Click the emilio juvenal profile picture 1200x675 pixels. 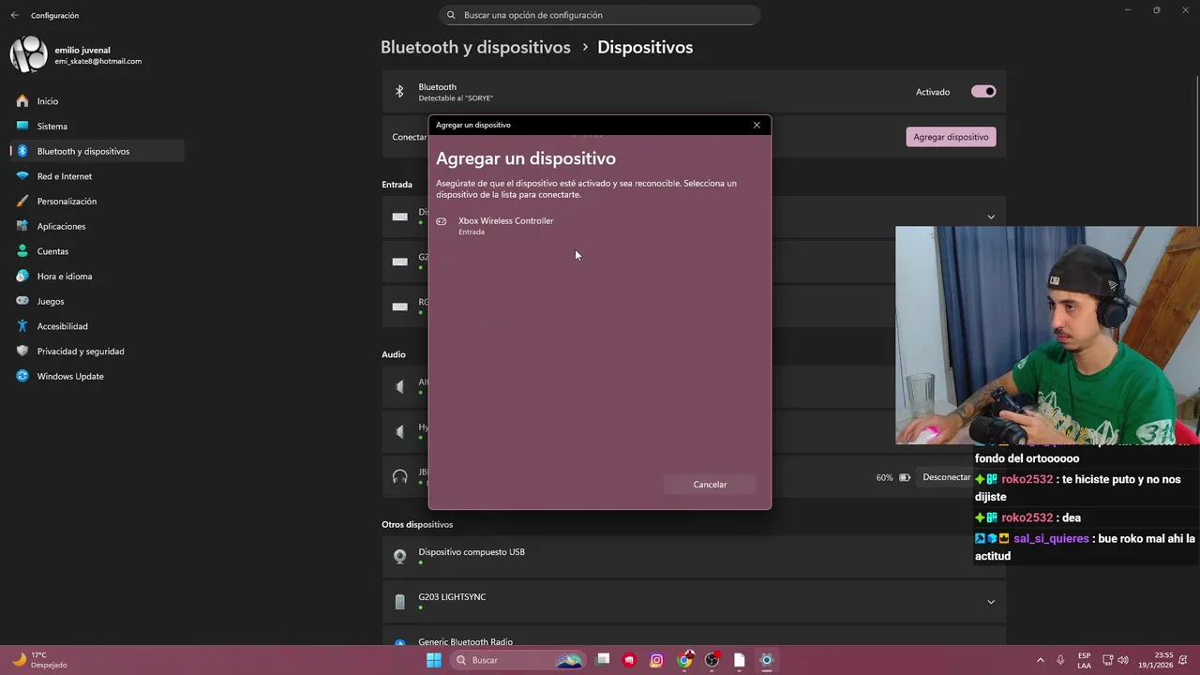(28, 54)
